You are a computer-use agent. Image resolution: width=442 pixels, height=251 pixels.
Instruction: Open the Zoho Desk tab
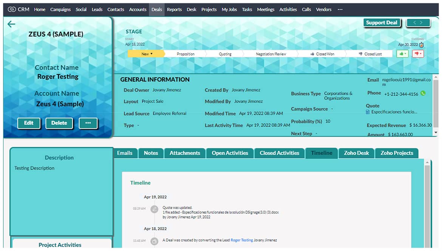click(x=356, y=153)
